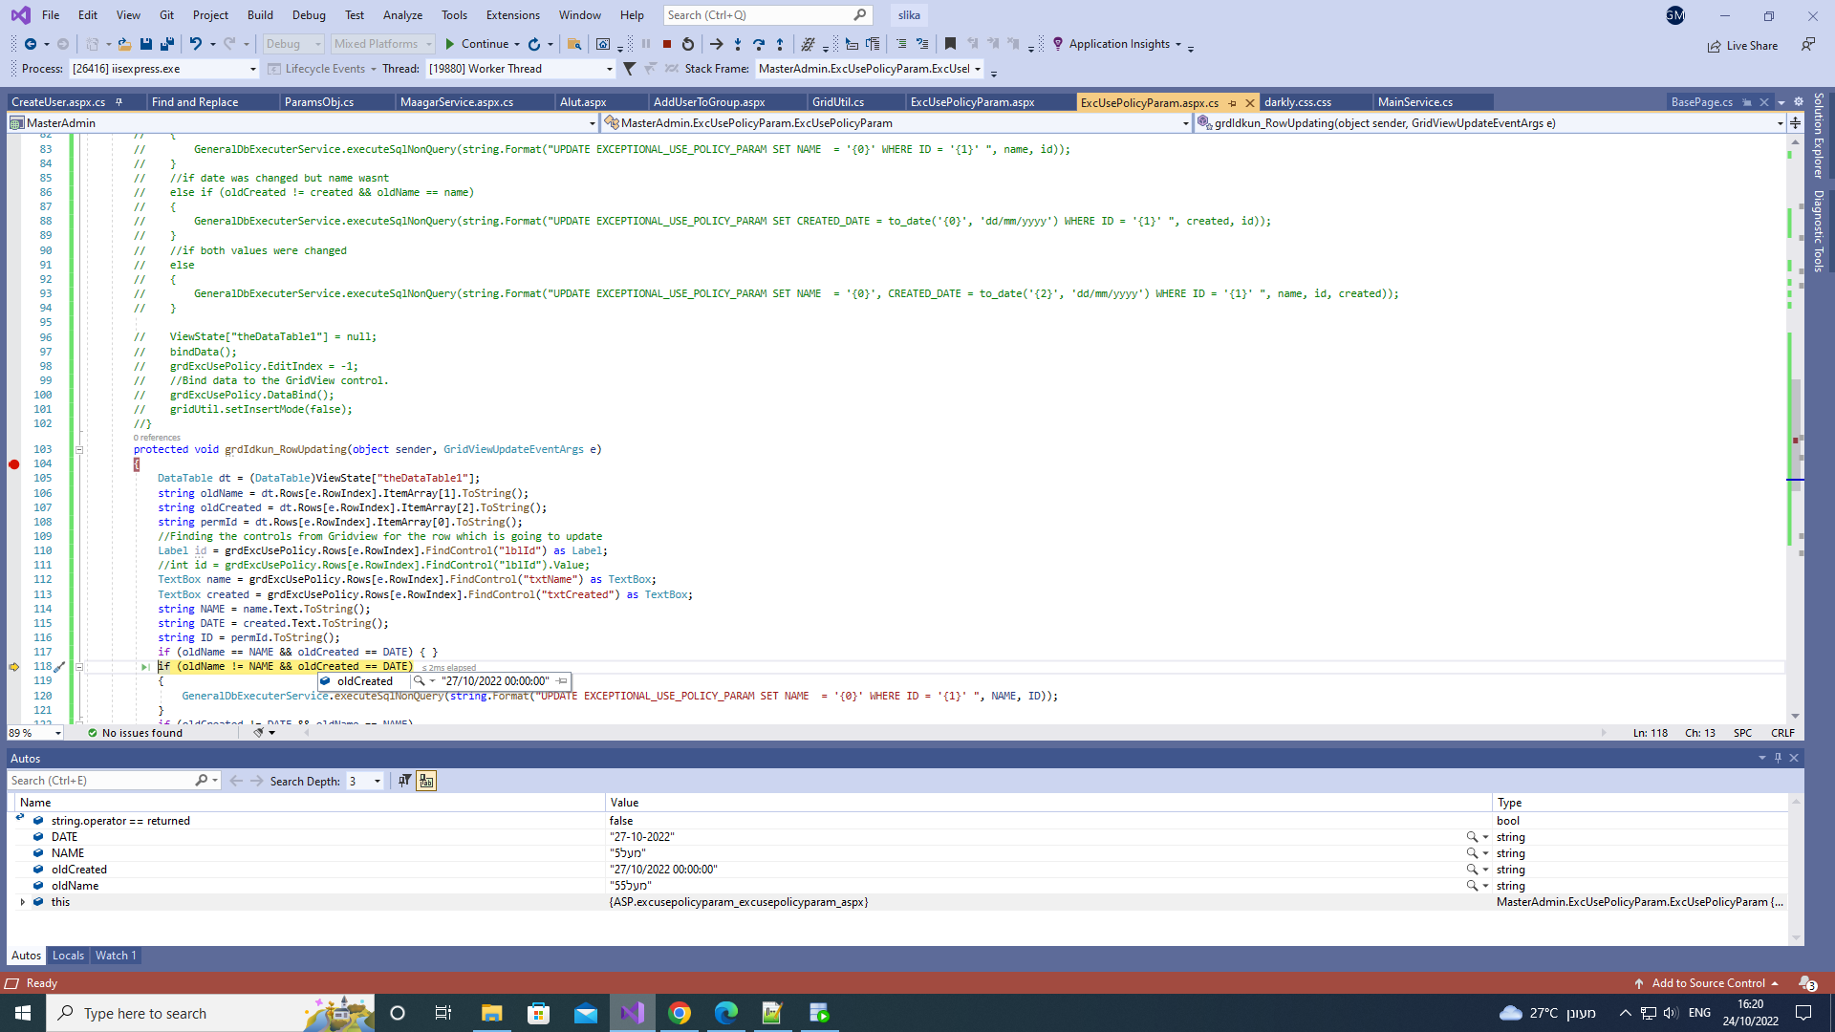Click the bookmark icon in toolbar

950,44
